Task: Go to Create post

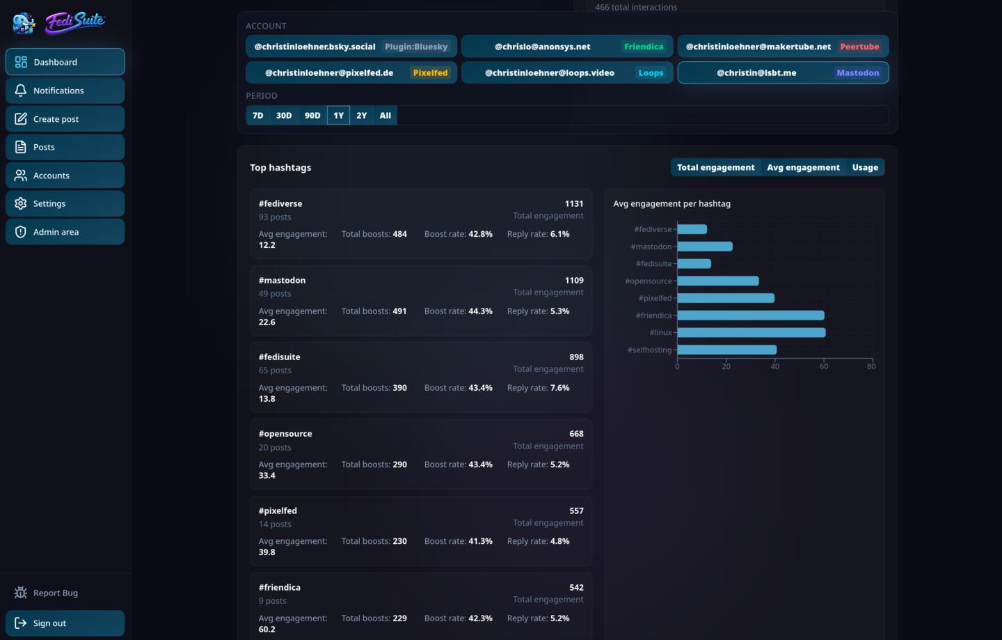Action: tap(65, 119)
